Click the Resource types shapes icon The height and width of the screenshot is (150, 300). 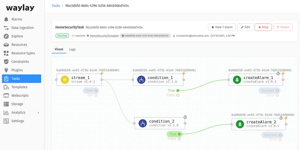(x=6, y=53)
